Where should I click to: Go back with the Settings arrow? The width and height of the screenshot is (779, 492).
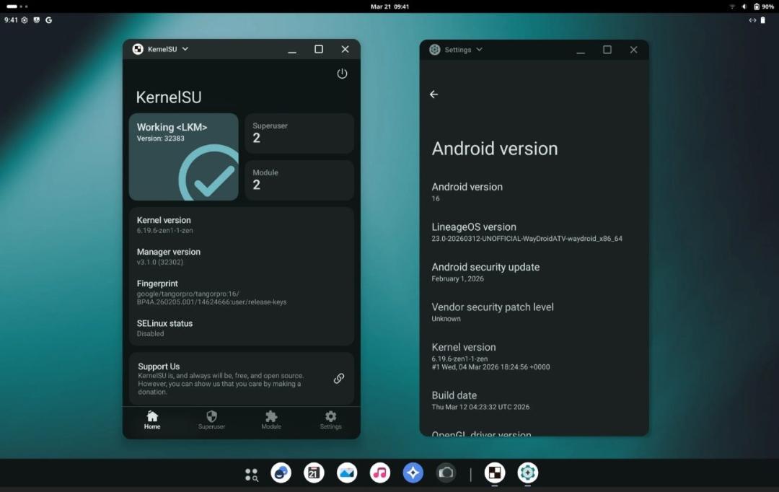pyautogui.click(x=433, y=95)
